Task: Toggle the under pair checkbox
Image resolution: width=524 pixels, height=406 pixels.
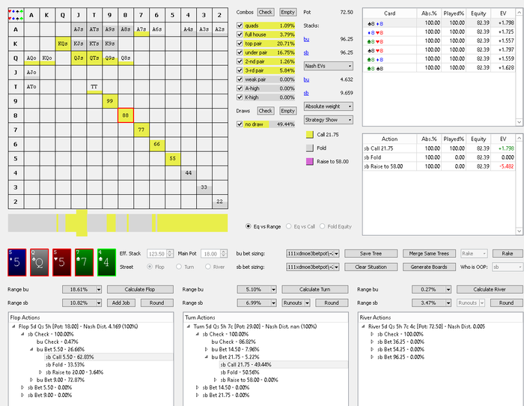Action: coord(240,52)
